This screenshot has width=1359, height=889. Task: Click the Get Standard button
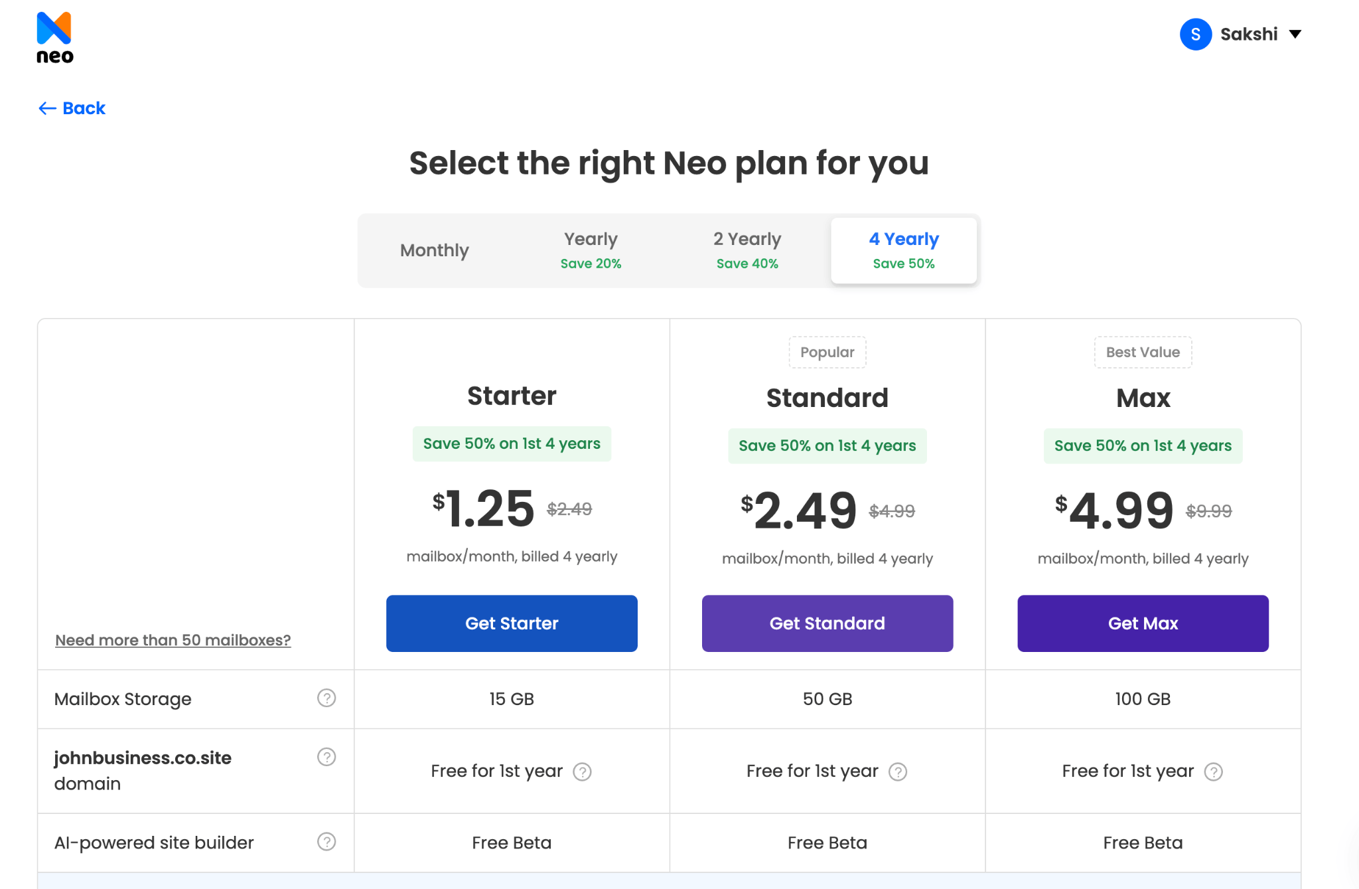pyautogui.click(x=827, y=623)
